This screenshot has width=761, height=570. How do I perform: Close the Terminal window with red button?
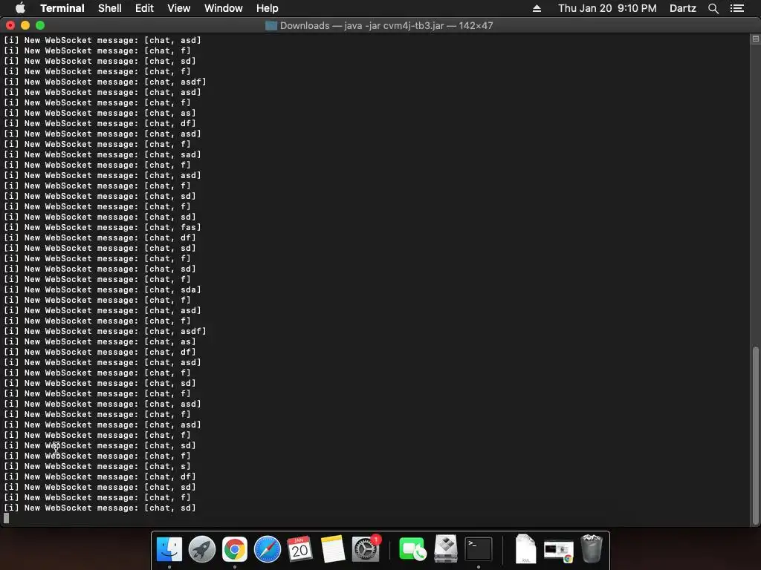pyautogui.click(x=10, y=25)
